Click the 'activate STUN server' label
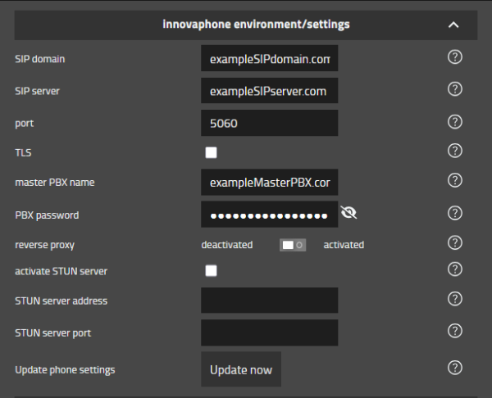 click(x=61, y=271)
